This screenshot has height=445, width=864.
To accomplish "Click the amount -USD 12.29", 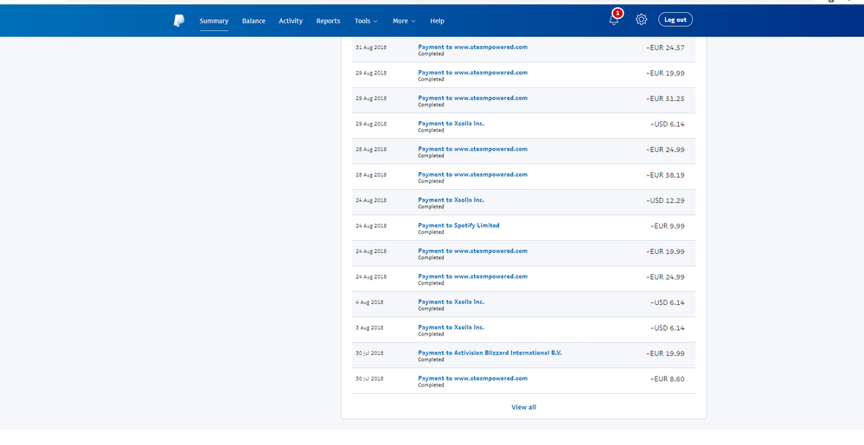I will tap(665, 200).
